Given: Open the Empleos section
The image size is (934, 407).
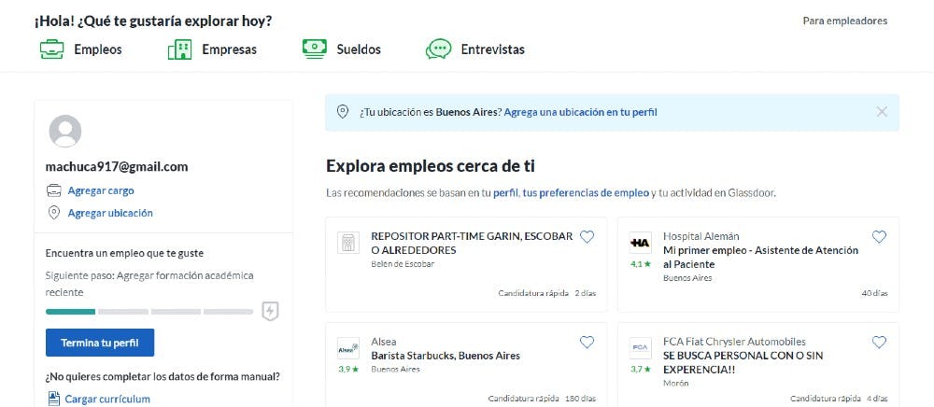Looking at the screenshot, I should pos(98,49).
